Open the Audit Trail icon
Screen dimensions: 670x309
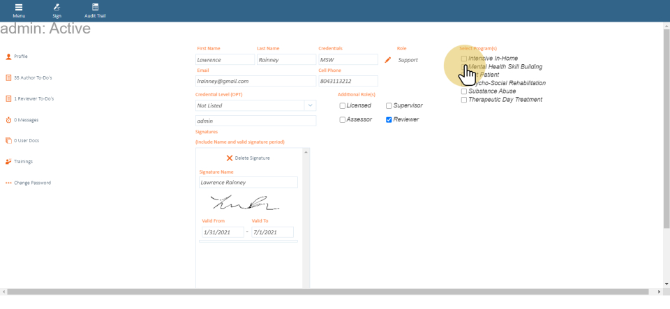(96, 7)
